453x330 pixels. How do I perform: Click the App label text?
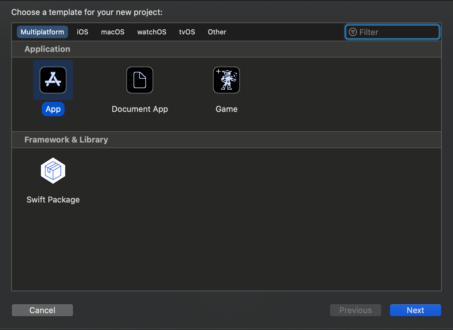[x=53, y=109]
